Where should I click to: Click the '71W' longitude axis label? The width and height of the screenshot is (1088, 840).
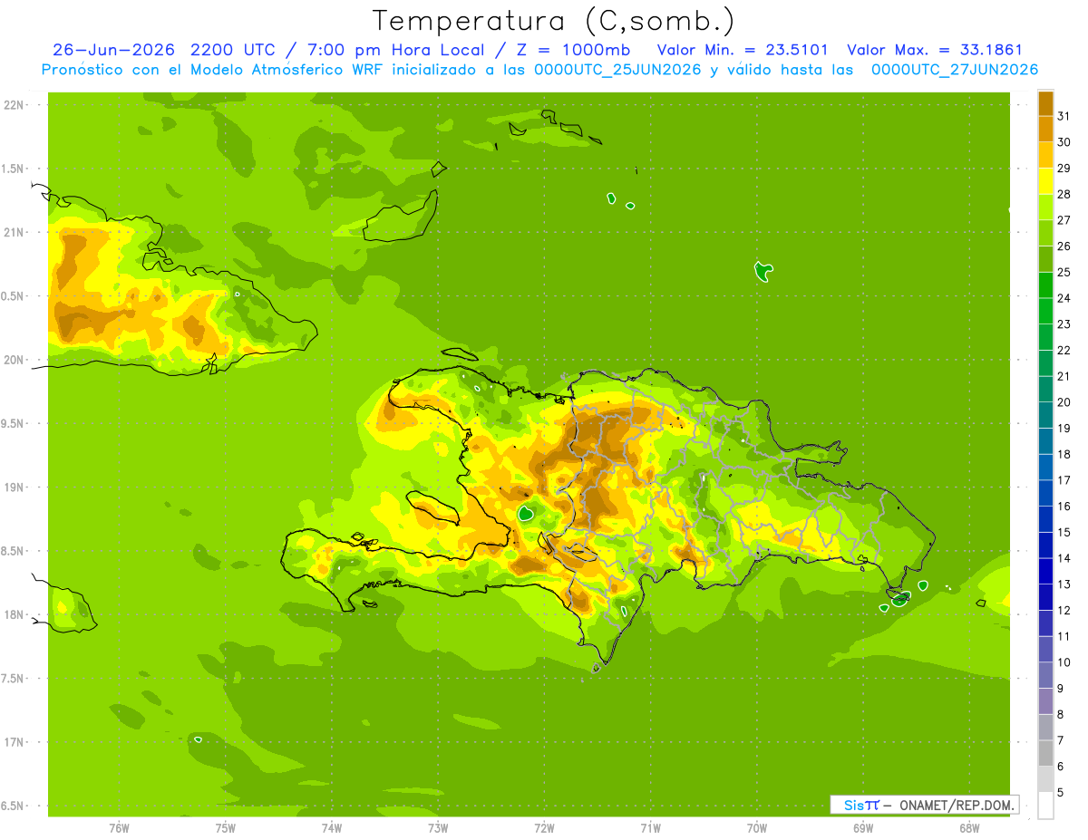click(650, 828)
